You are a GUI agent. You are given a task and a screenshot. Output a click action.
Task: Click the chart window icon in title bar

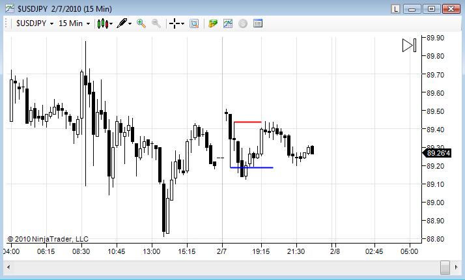[10, 8]
